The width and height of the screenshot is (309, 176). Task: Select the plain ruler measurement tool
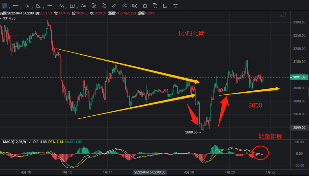click(114, 6)
